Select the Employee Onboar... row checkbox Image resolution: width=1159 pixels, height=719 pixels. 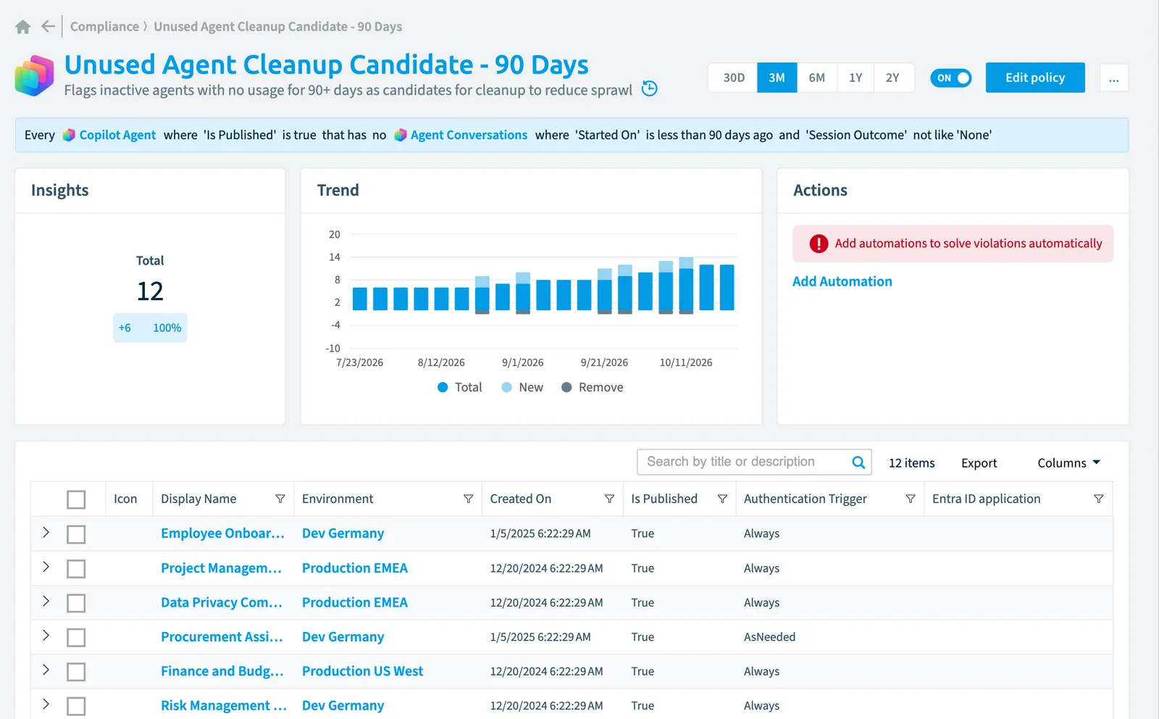pyautogui.click(x=76, y=534)
